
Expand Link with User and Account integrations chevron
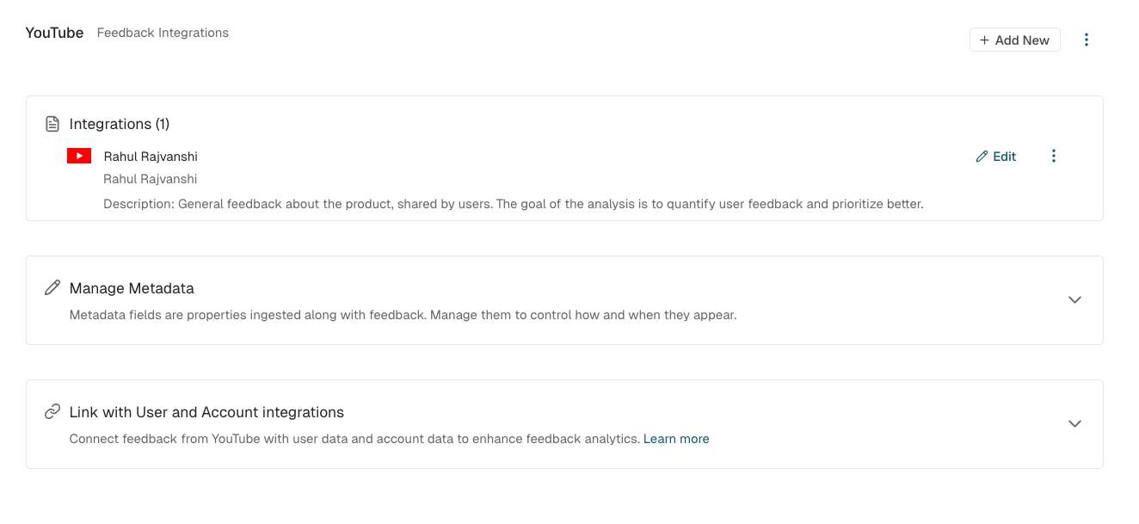tap(1074, 423)
